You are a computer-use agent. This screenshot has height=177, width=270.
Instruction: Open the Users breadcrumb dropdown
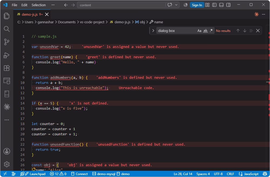29,22
